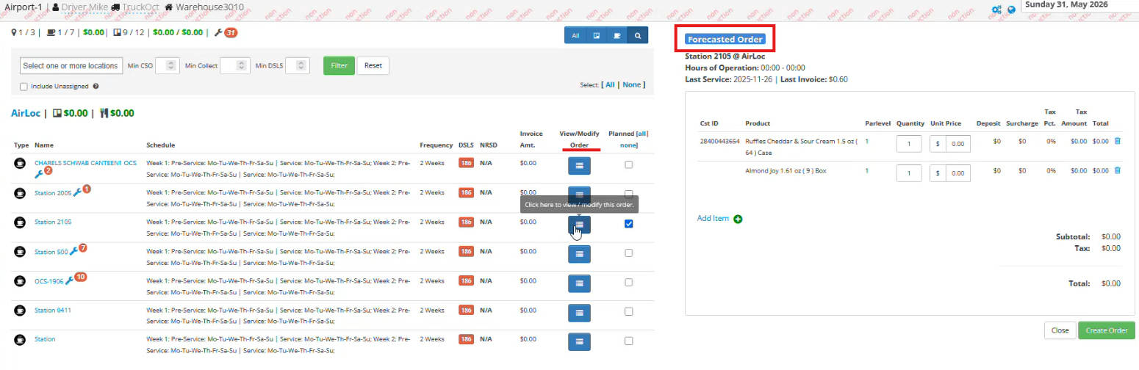Activate the search magnifier tab

(x=638, y=35)
